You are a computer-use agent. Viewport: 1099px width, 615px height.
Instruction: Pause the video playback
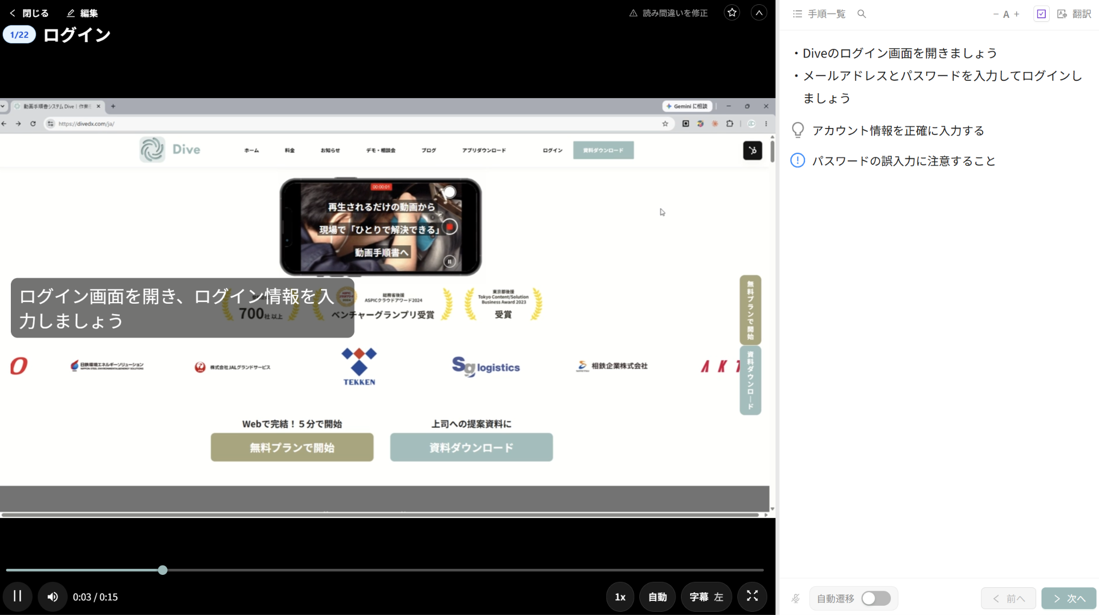point(17,597)
